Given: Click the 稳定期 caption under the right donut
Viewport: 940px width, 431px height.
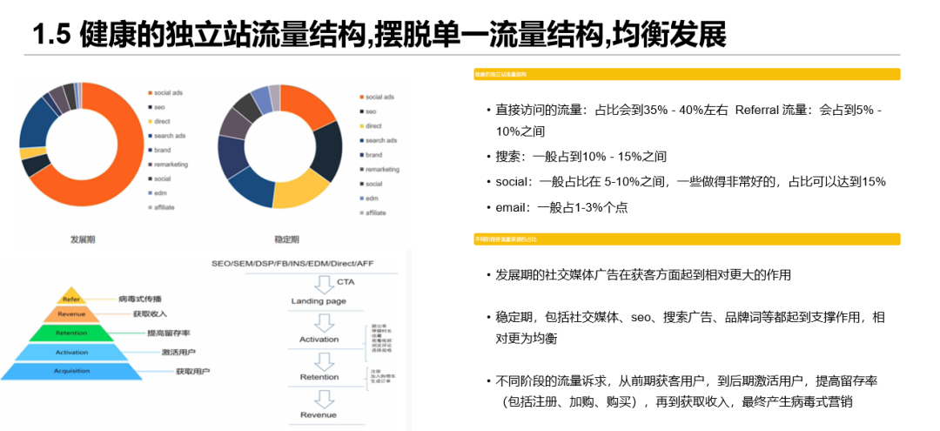Looking at the screenshot, I should click(x=286, y=239).
